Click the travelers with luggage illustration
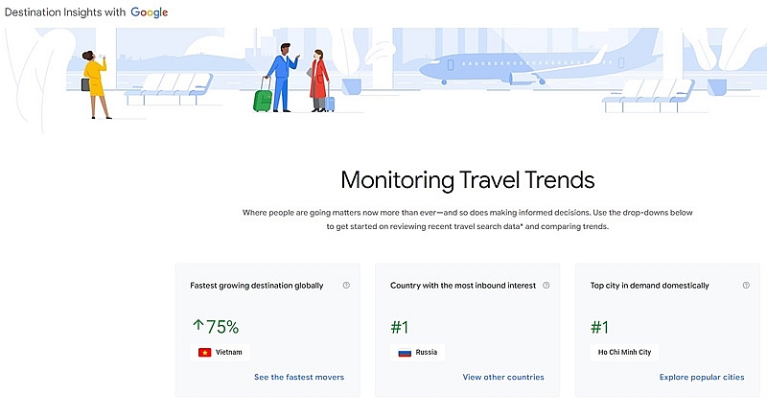This screenshot has height=417, width=767. (x=291, y=80)
